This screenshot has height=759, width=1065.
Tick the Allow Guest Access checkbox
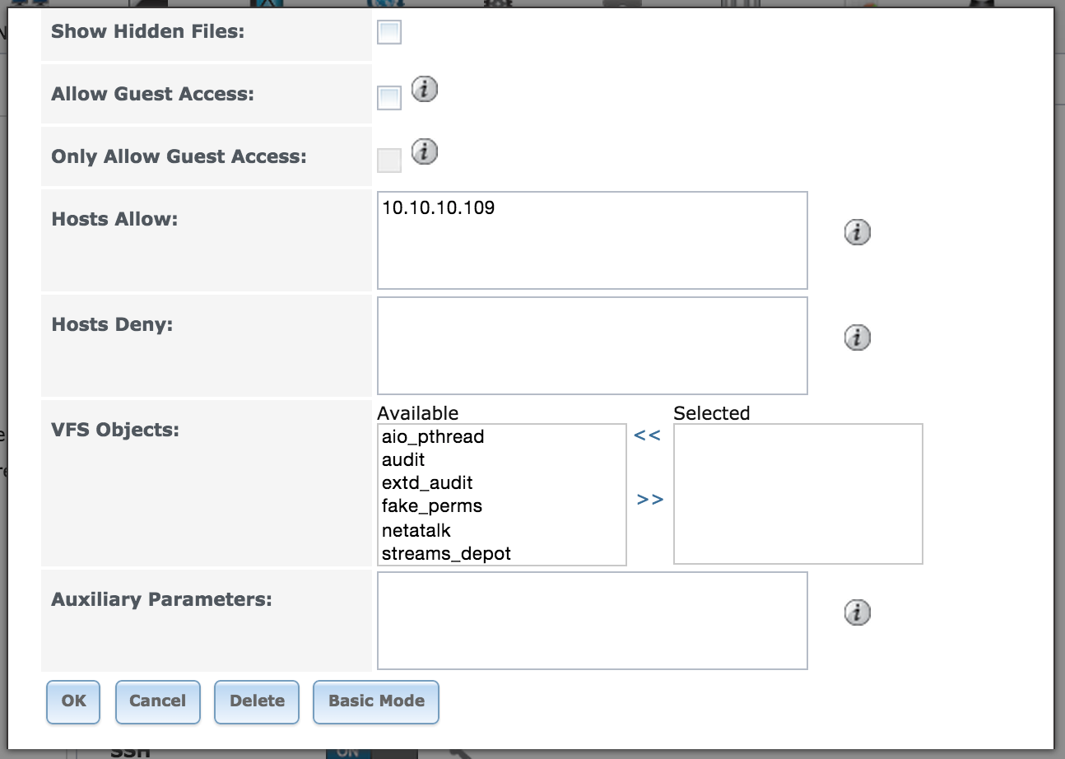[x=389, y=98]
